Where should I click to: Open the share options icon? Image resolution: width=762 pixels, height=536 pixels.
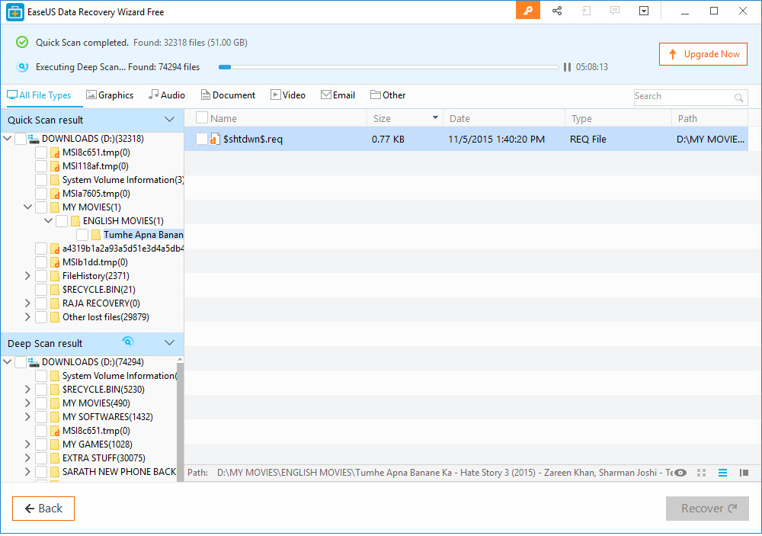pos(557,11)
